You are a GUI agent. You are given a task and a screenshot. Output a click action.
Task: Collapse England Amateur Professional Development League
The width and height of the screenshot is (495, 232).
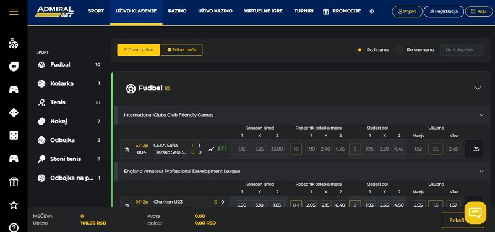(481, 171)
